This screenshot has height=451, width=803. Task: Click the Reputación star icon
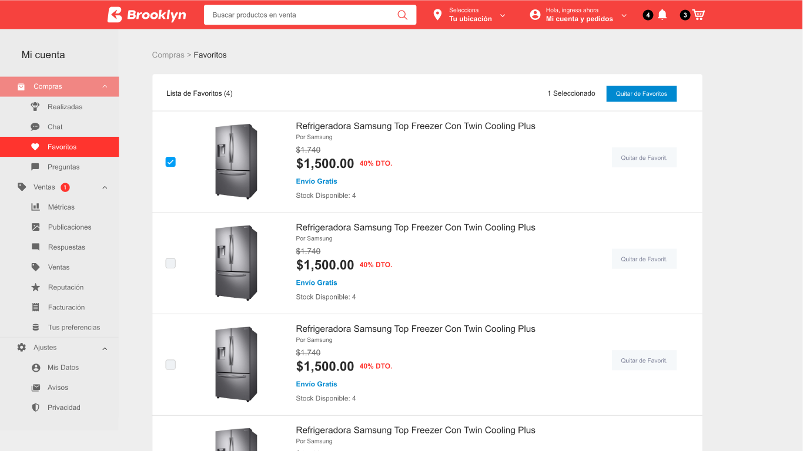(36, 287)
